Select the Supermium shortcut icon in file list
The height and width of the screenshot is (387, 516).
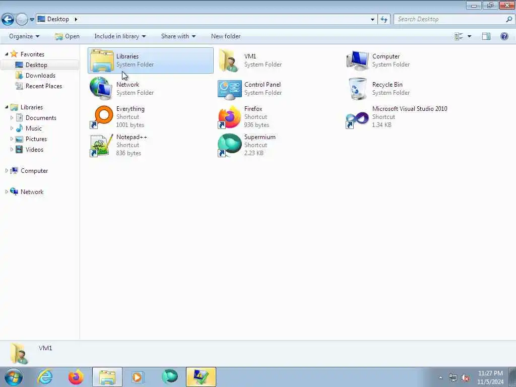pos(229,145)
